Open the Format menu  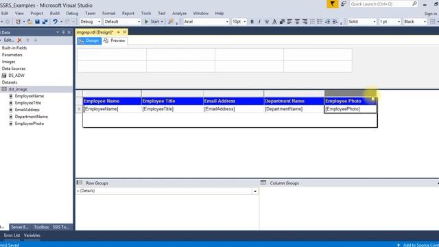coord(108,14)
